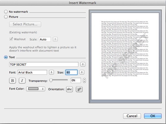This screenshot has width=166, height=124.
Task: Toggle the Washout checkbox
Action: click(x=11, y=39)
